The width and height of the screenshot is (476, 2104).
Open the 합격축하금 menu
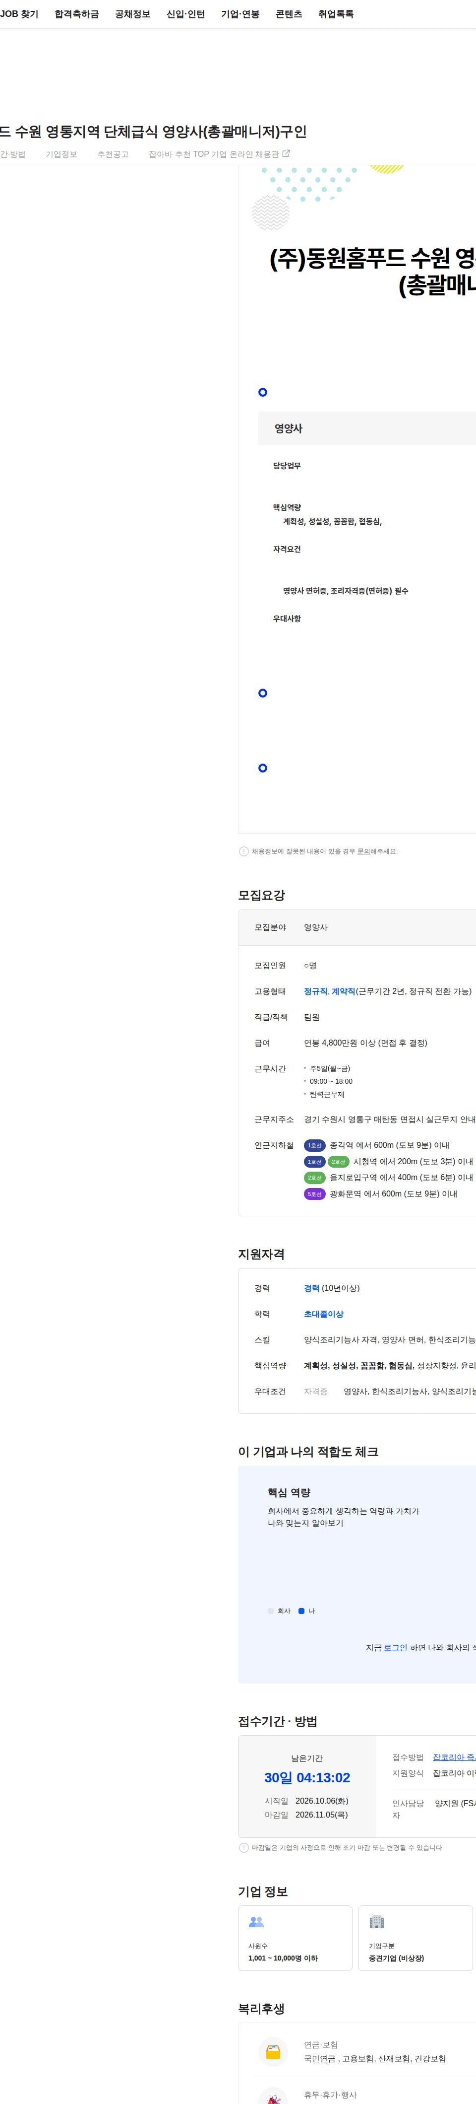click(x=77, y=14)
